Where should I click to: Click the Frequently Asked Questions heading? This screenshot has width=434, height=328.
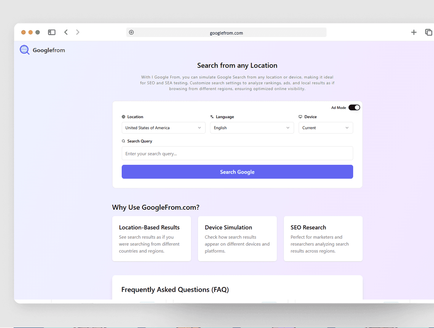click(175, 290)
